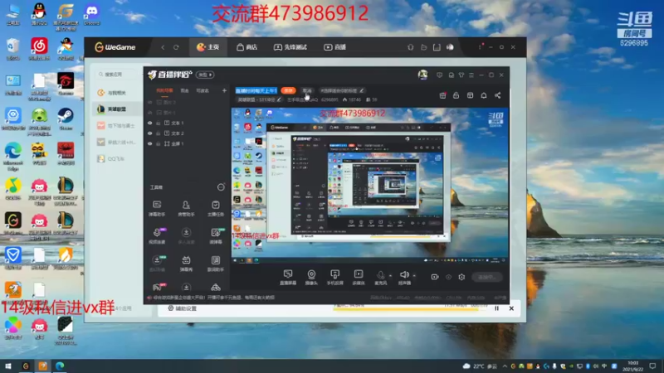Toggle visibility of layer 文本 1
664x373 pixels.
[x=150, y=123]
